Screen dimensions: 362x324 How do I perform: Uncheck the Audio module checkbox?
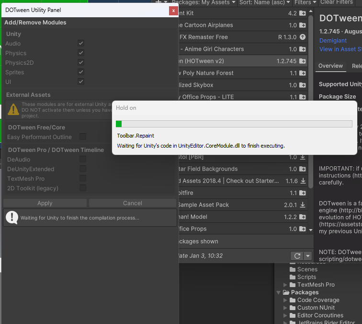81,43
